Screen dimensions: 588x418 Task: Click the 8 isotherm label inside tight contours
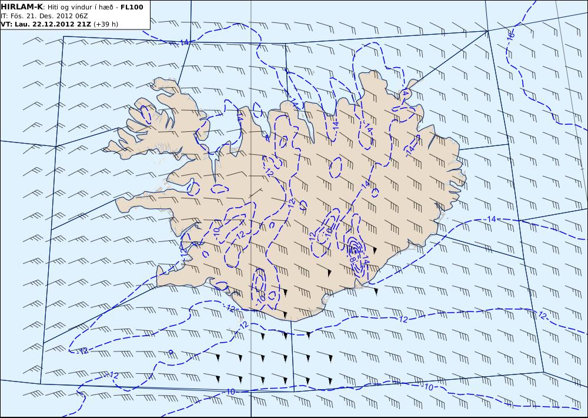tap(353, 259)
